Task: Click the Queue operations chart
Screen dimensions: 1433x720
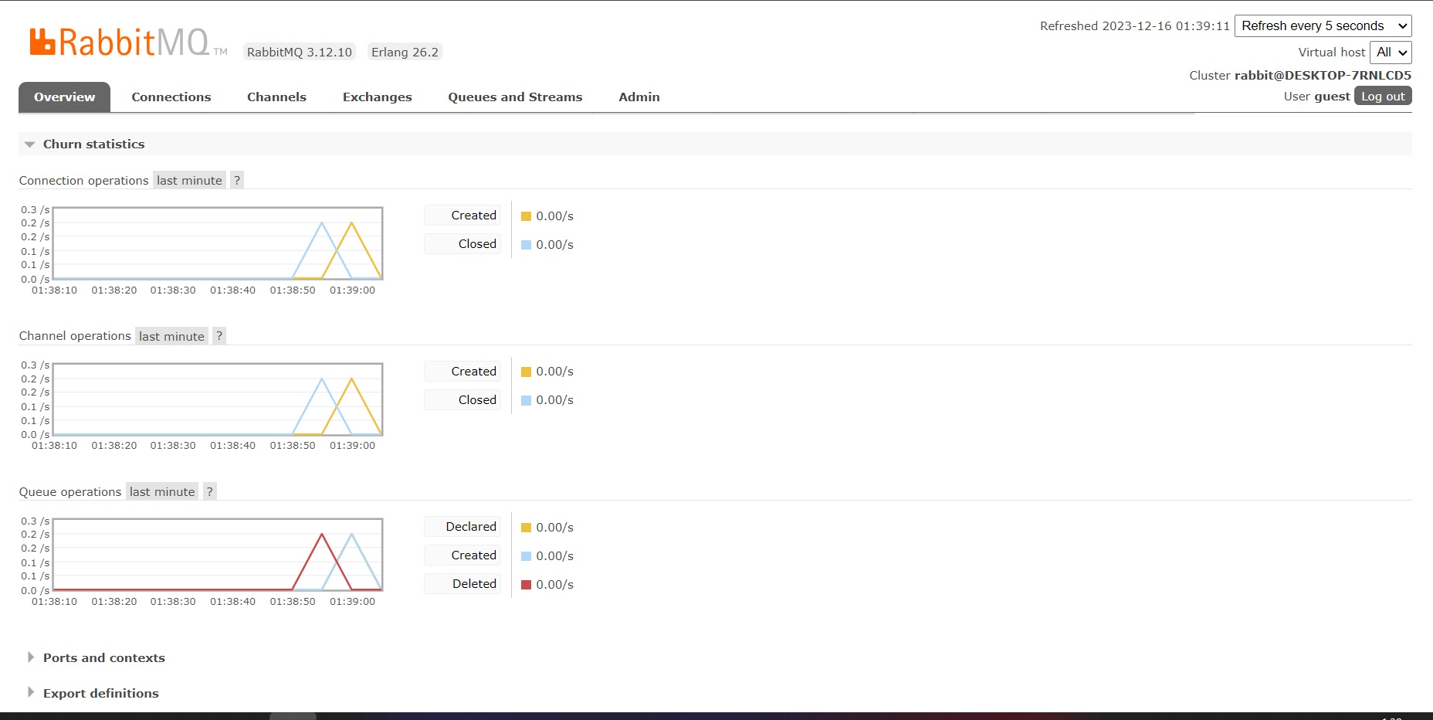Action: click(x=218, y=555)
